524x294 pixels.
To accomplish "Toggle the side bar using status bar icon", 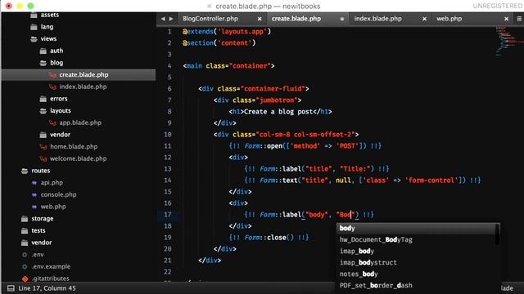I will 11,288.
